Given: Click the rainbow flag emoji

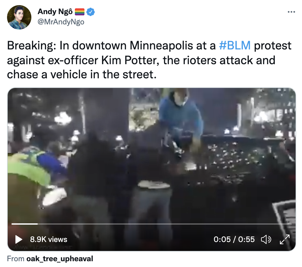Looking at the screenshot, I should [80, 12].
